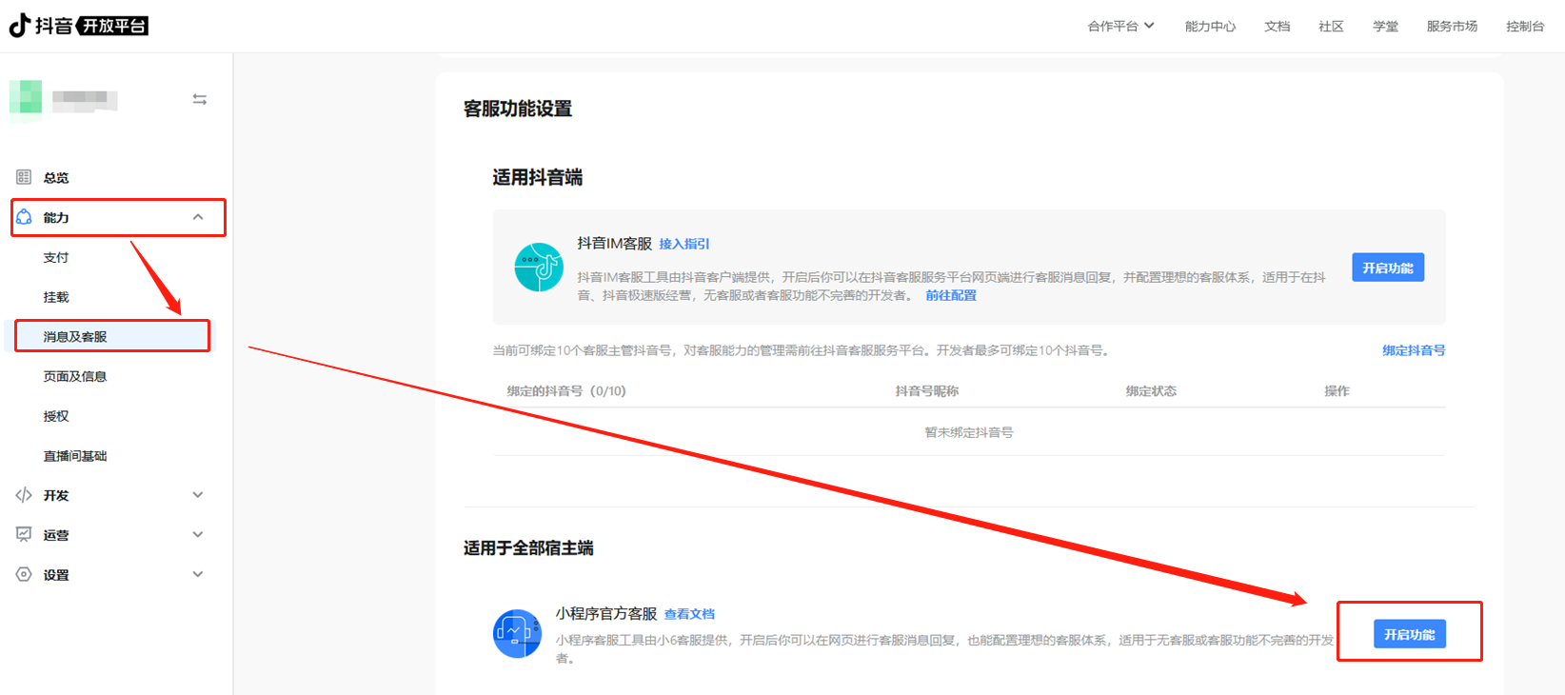The width and height of the screenshot is (1565, 695).
Task: Click the 抖音IM客服 title text
Action: (x=614, y=244)
